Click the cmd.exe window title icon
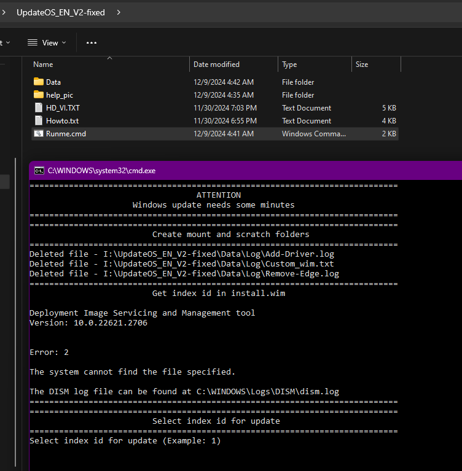 tap(39, 171)
